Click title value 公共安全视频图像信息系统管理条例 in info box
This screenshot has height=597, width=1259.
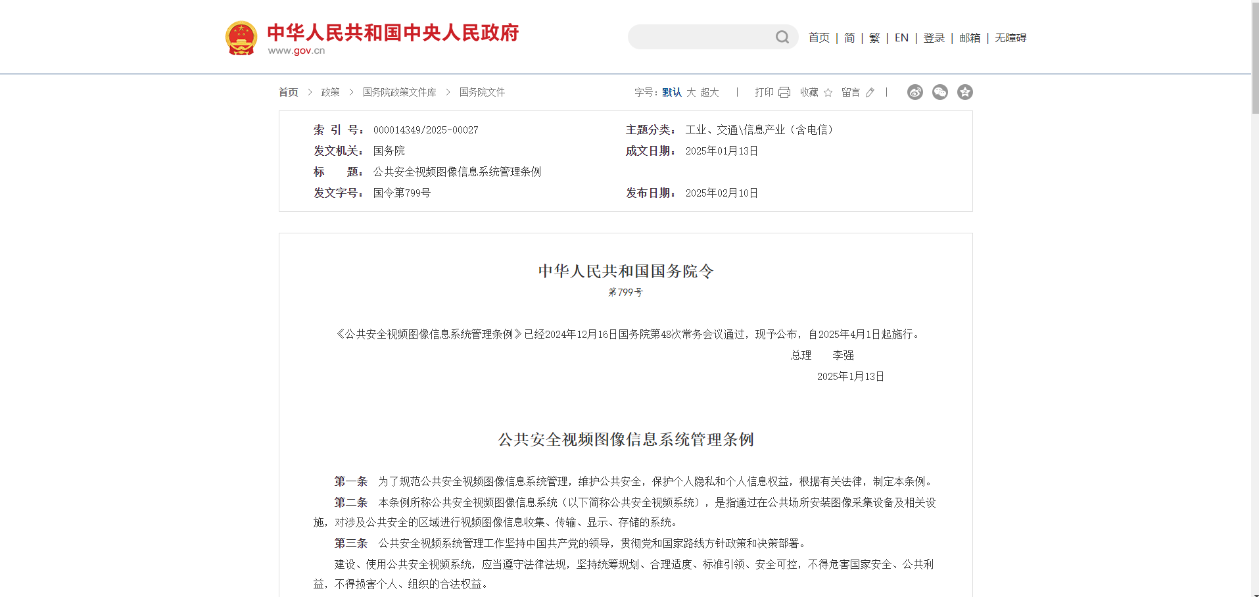click(x=457, y=172)
